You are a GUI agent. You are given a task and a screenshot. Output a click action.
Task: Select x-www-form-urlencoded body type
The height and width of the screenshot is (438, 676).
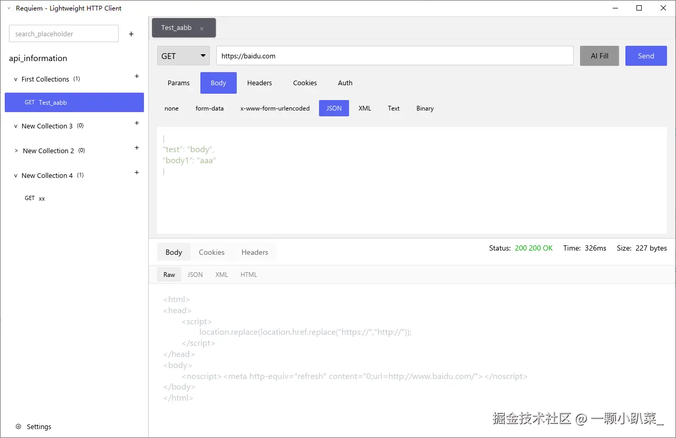pos(275,108)
